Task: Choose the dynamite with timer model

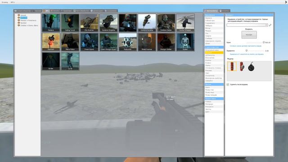Action: coord(242,66)
